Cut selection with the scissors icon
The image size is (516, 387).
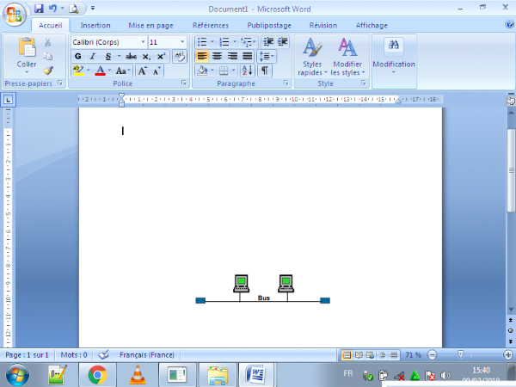point(47,42)
